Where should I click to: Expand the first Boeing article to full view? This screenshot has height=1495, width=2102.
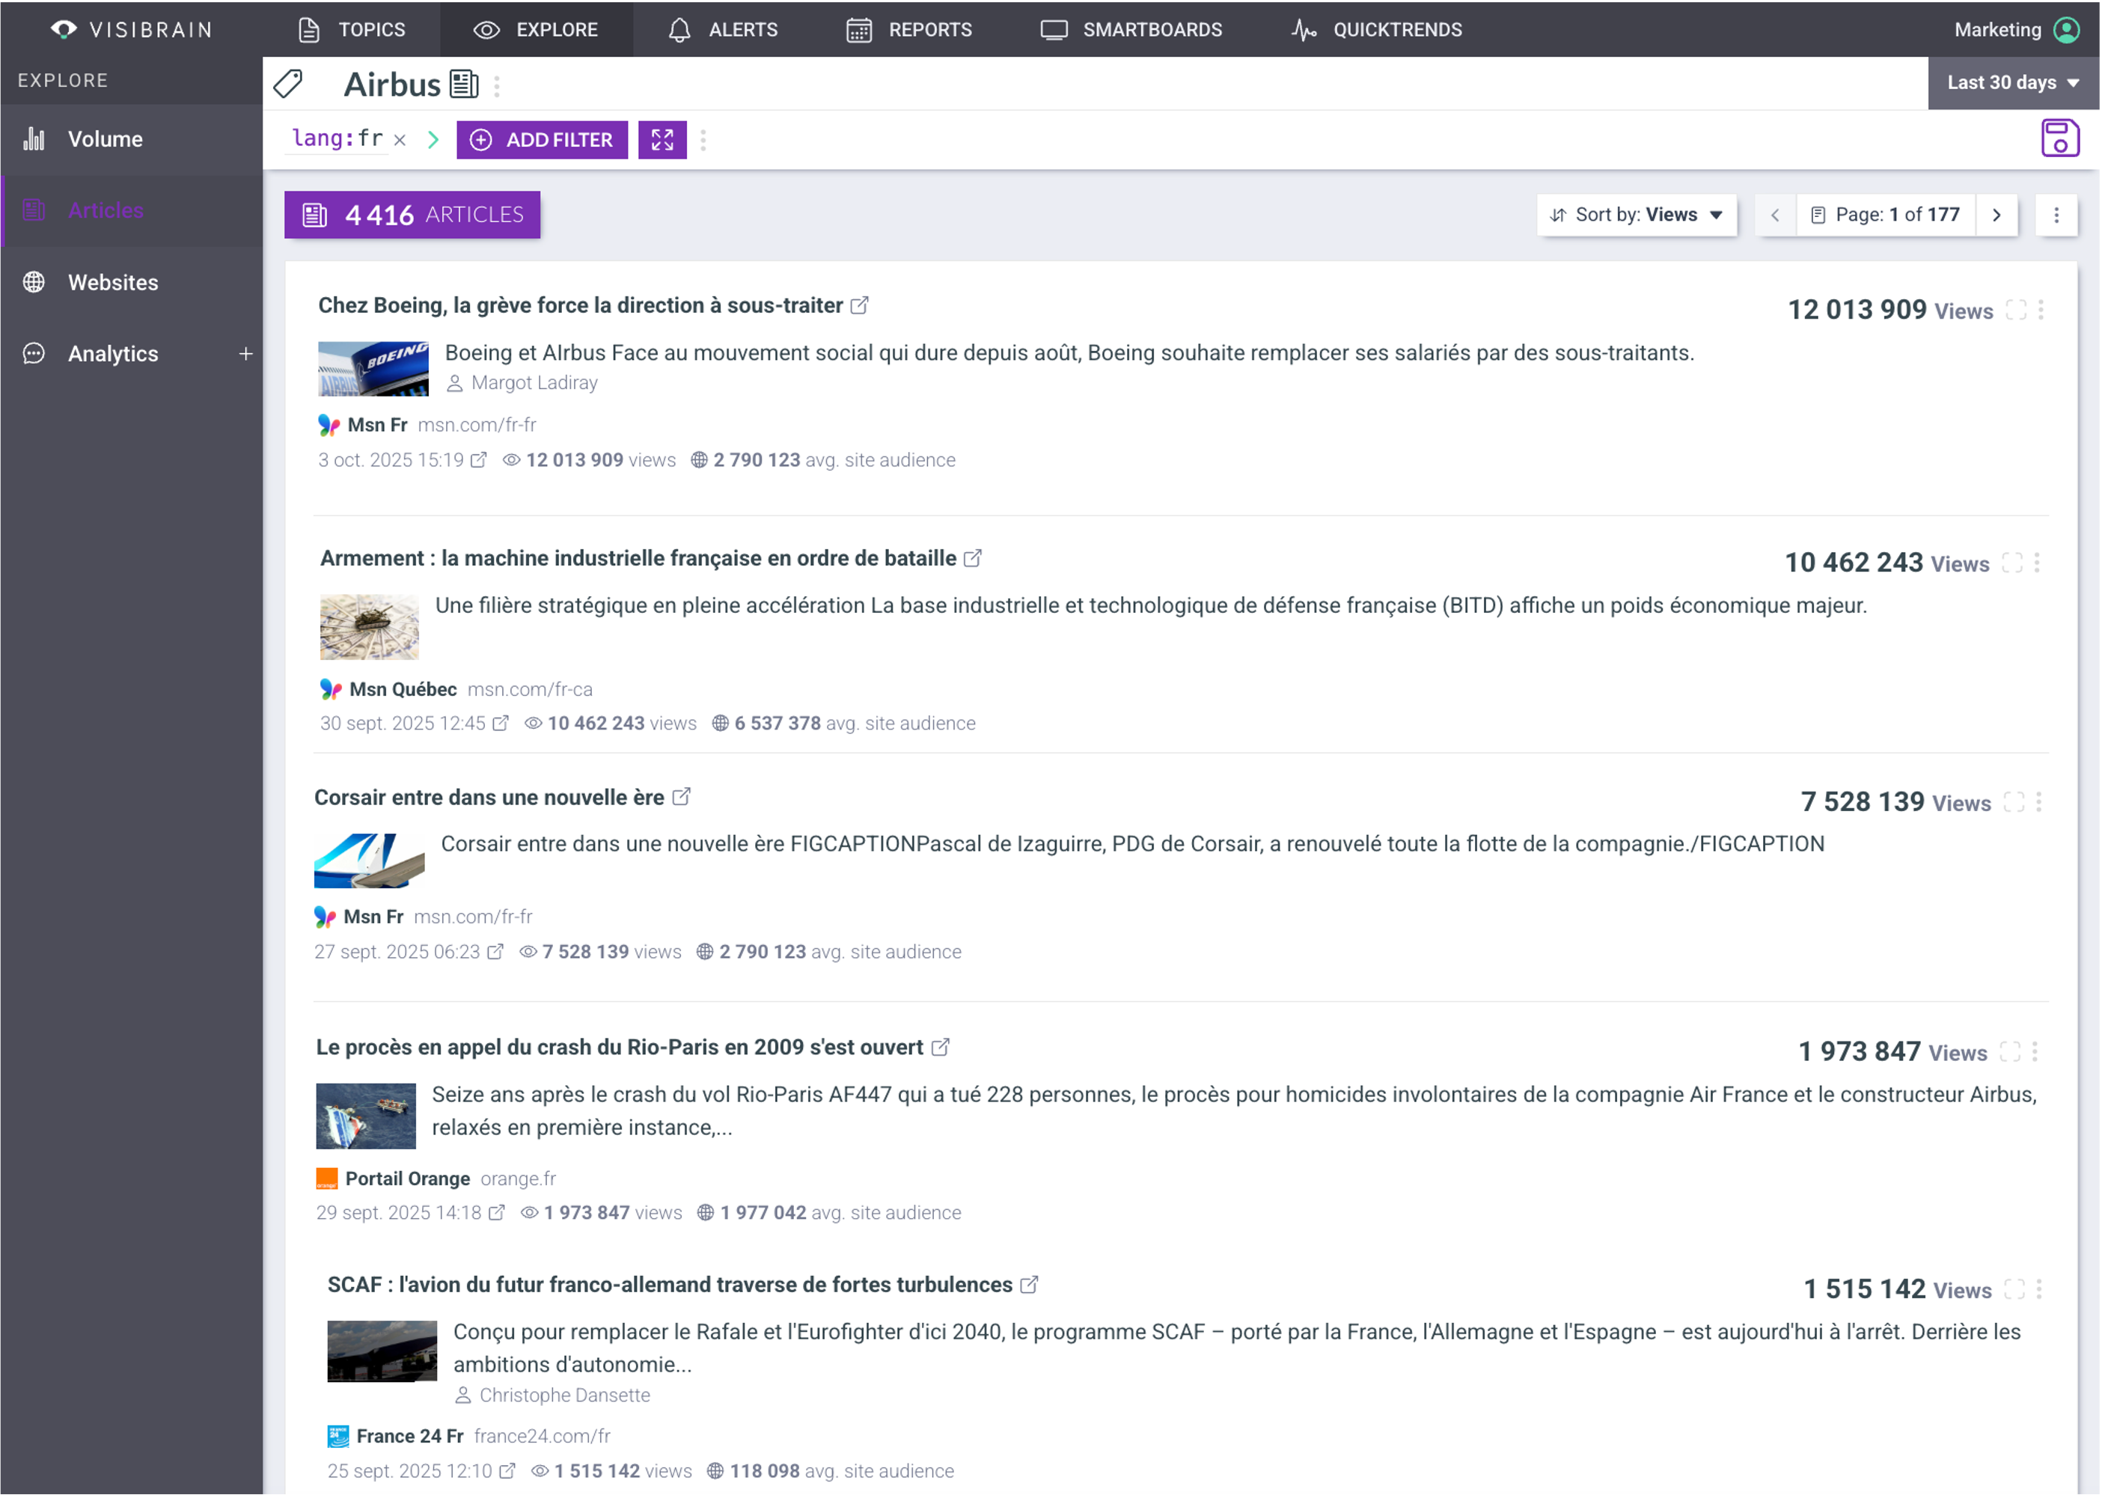pos(2017,311)
